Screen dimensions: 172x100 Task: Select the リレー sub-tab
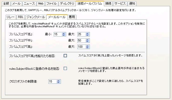pos(10,17)
